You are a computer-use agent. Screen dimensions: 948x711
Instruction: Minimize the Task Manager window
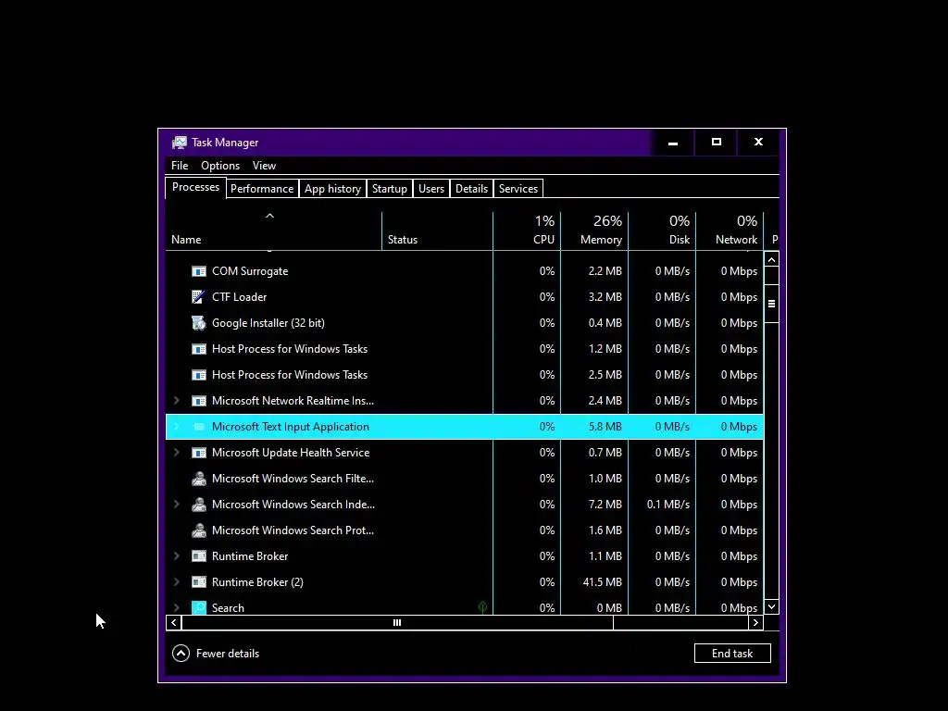tap(673, 143)
